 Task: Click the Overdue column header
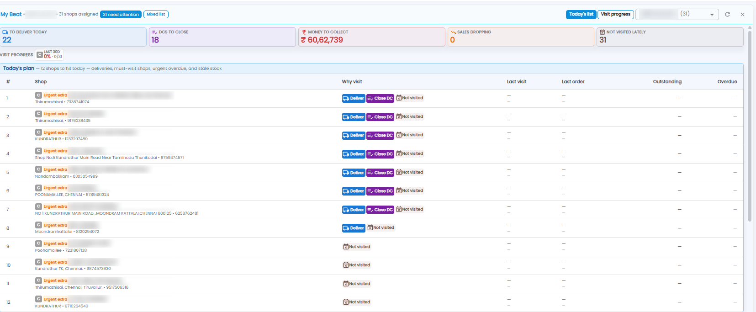[x=727, y=82]
